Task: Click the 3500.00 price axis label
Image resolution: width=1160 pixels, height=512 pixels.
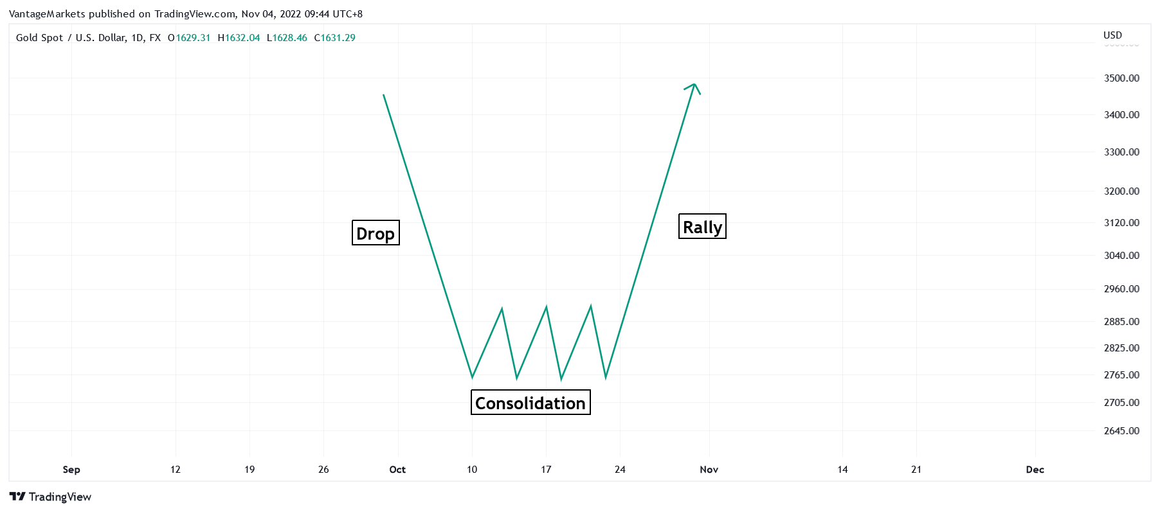Action: [x=1121, y=78]
